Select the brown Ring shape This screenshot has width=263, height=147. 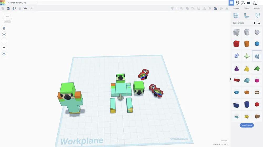coord(257,92)
